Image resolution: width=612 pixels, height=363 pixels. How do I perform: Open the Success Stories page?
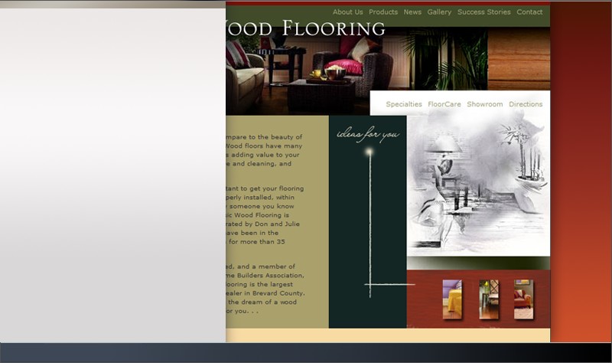[x=483, y=12]
